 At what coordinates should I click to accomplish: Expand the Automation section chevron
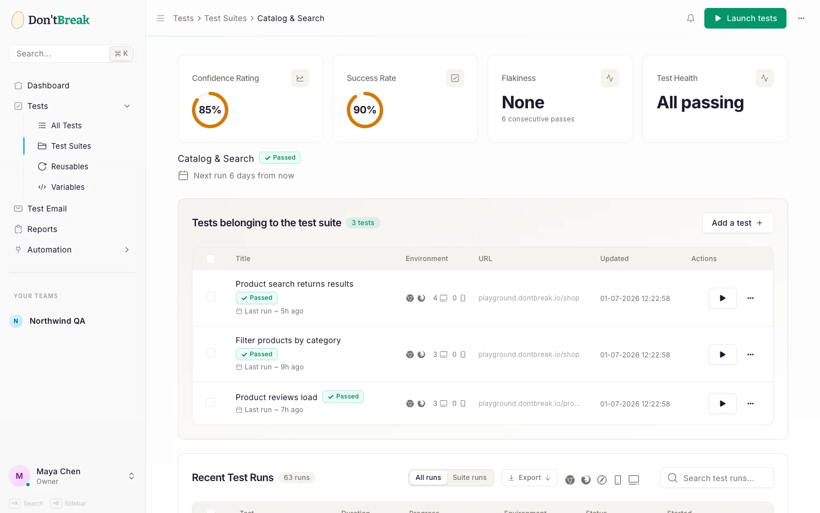click(127, 250)
